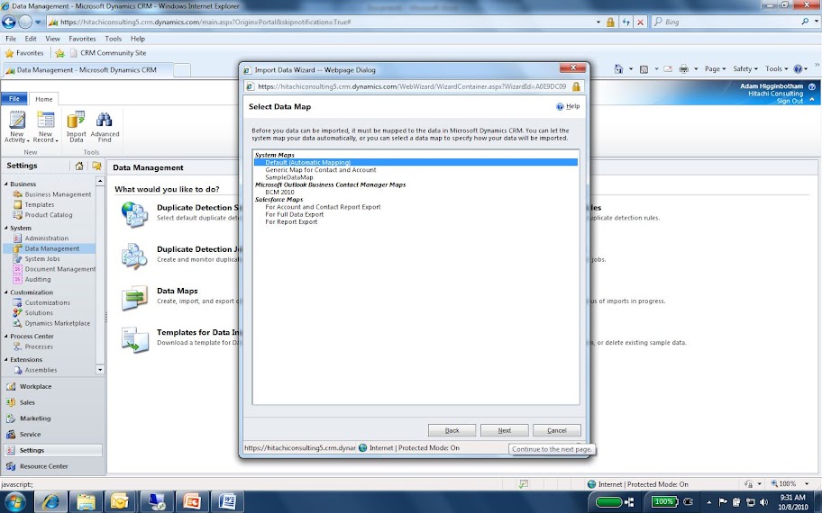Image resolution: width=822 pixels, height=513 pixels.
Task: Open the address bar history dropdown
Action: [x=598, y=22]
